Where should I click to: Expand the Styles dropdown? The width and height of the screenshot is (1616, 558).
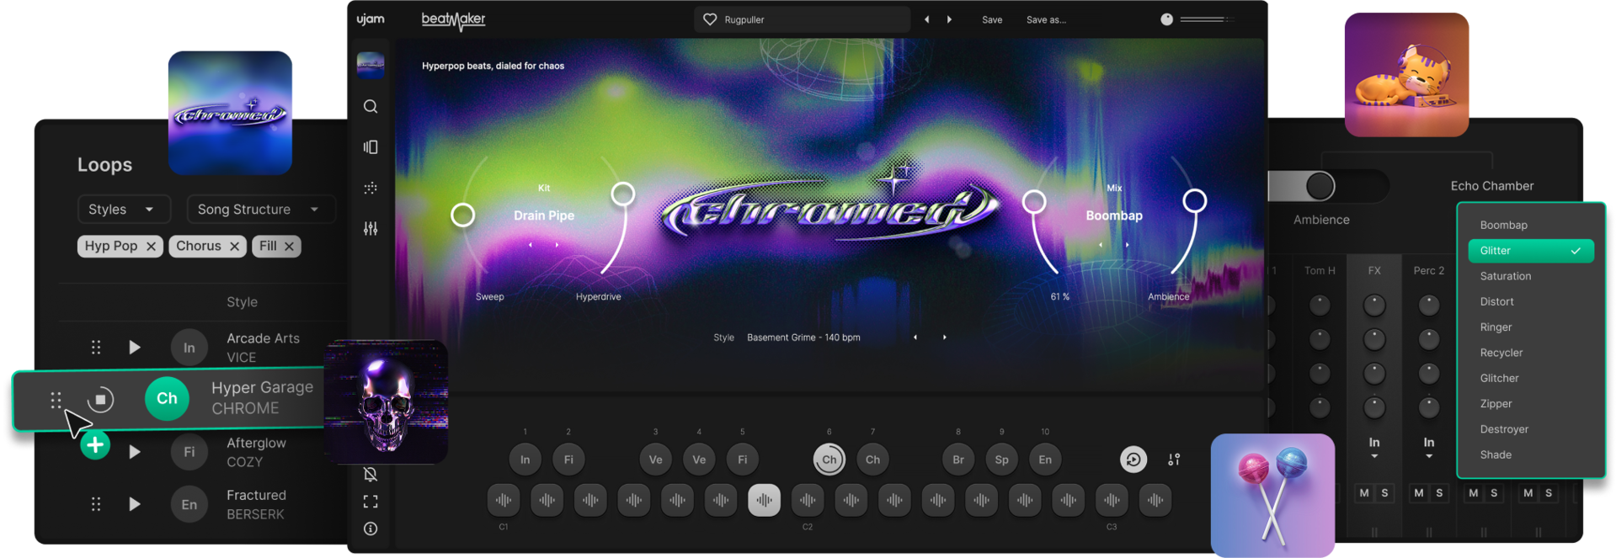point(124,209)
